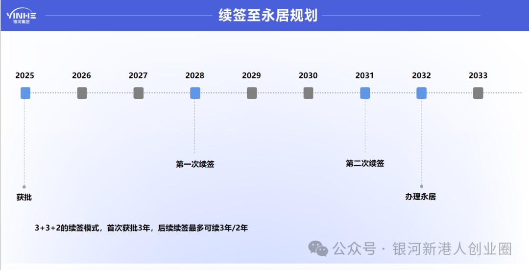Image resolution: width=529 pixels, height=270 pixels.
Task: Select the 2033 gray timeline marker
Action: point(478,93)
